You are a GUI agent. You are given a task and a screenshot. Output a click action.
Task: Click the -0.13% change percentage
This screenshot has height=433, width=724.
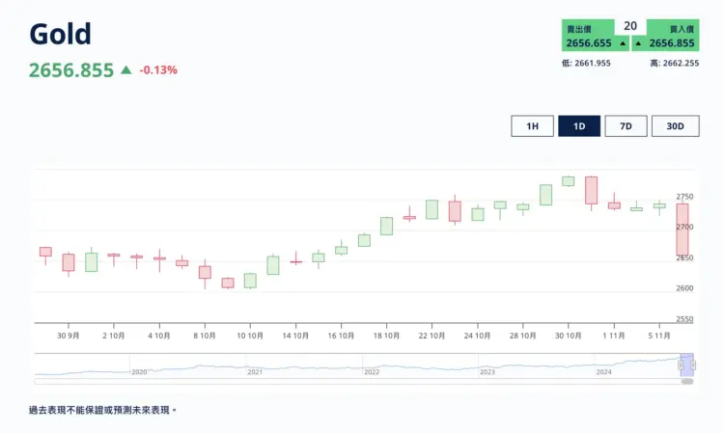click(x=158, y=70)
